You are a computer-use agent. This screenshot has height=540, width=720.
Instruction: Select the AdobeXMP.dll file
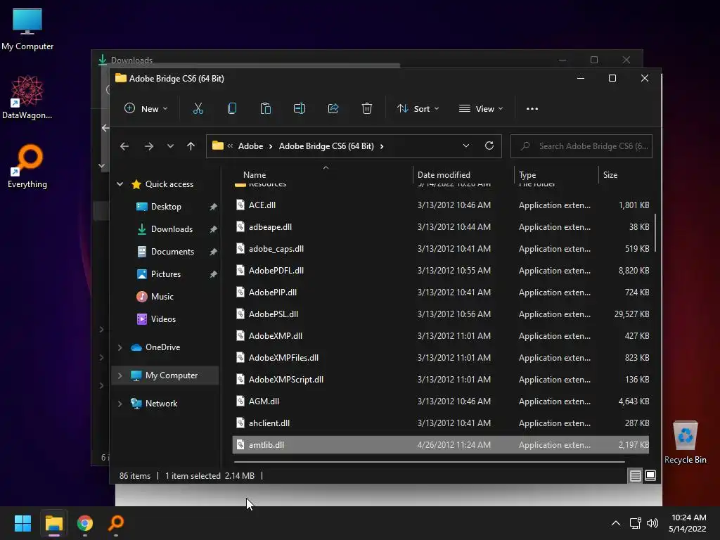[441, 336]
